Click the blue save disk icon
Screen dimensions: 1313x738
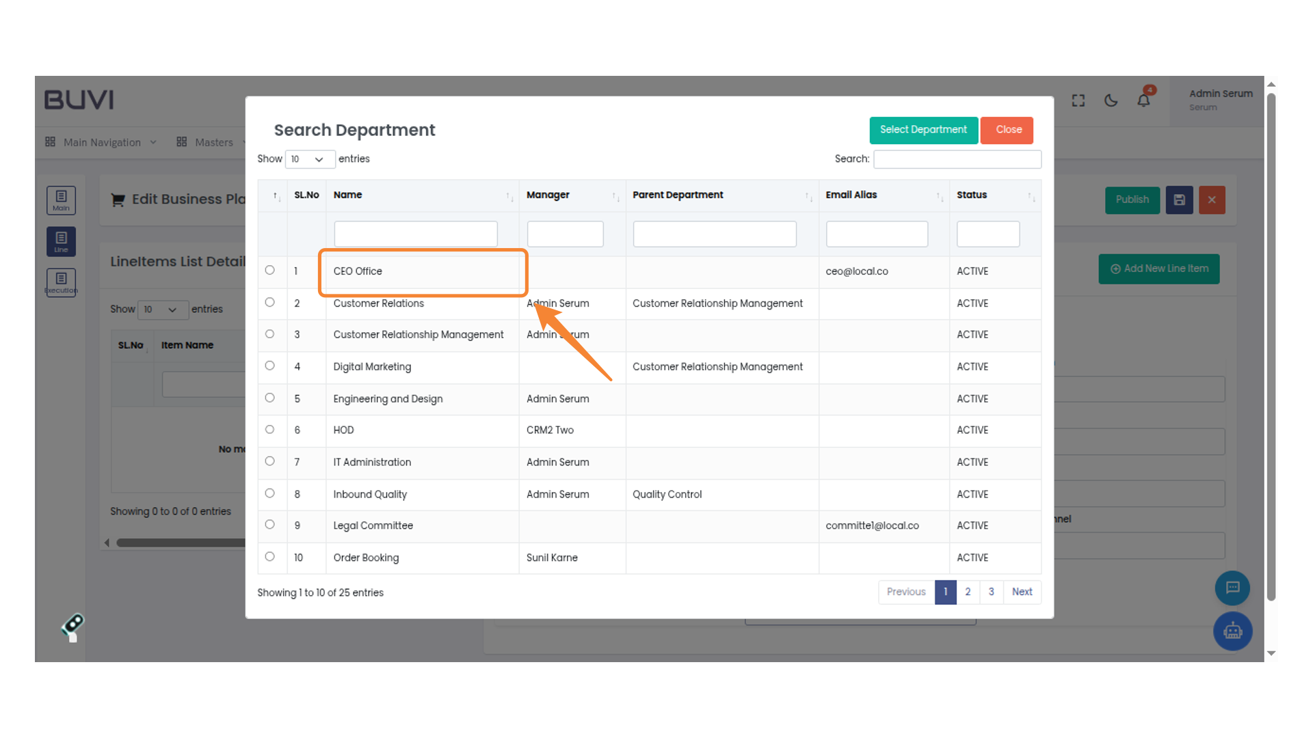pyautogui.click(x=1179, y=200)
